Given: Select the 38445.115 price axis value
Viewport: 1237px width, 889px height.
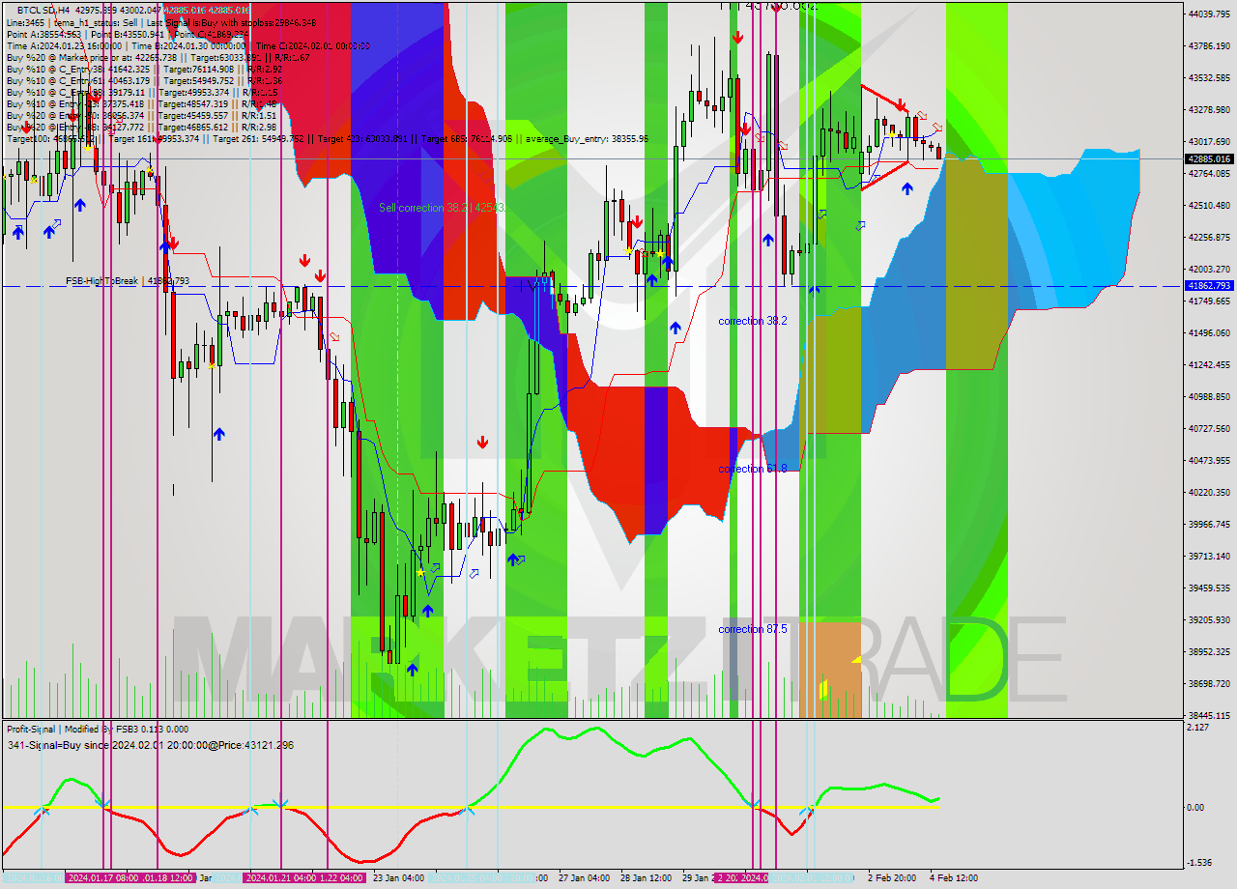Looking at the screenshot, I should (1209, 715).
